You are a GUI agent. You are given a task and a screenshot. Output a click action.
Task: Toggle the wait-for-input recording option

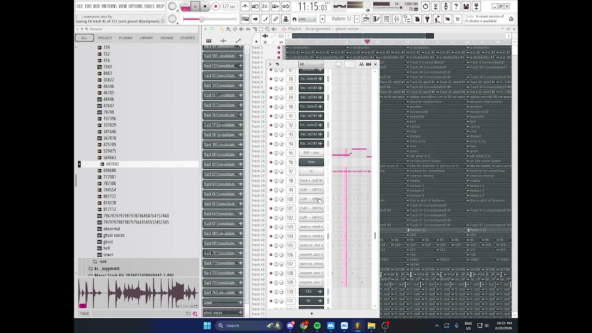pyautogui.click(x=255, y=6)
